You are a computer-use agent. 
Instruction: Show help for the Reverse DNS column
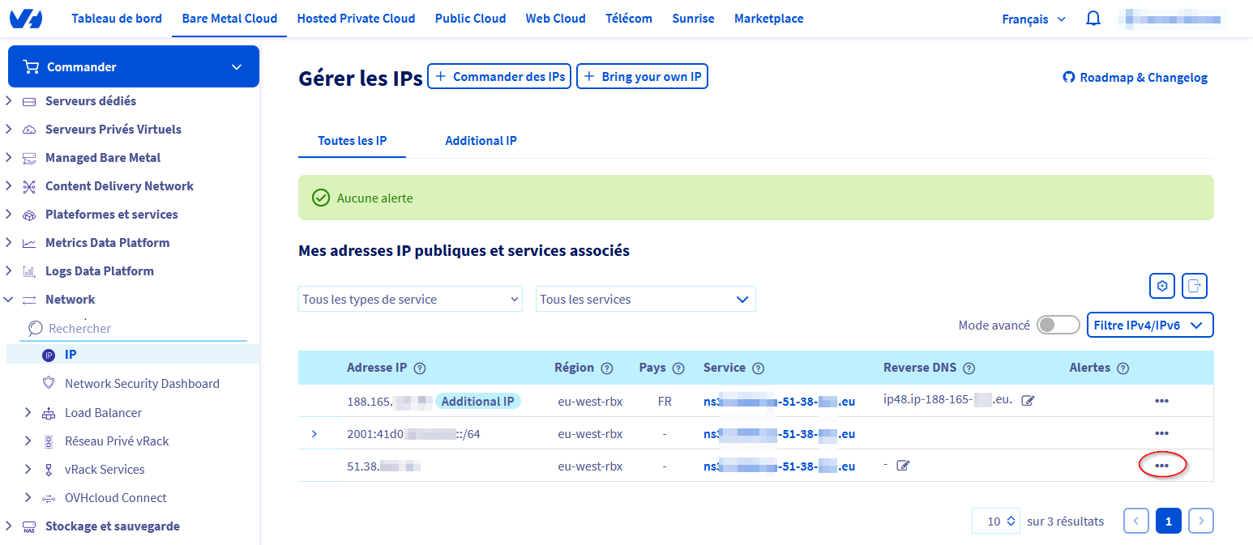969,368
